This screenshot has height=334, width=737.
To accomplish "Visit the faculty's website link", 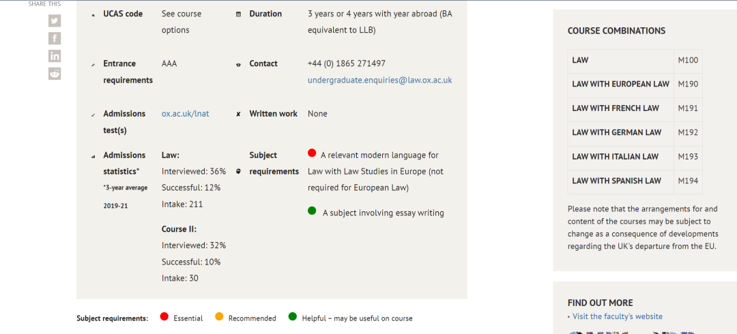I will pos(617,316).
